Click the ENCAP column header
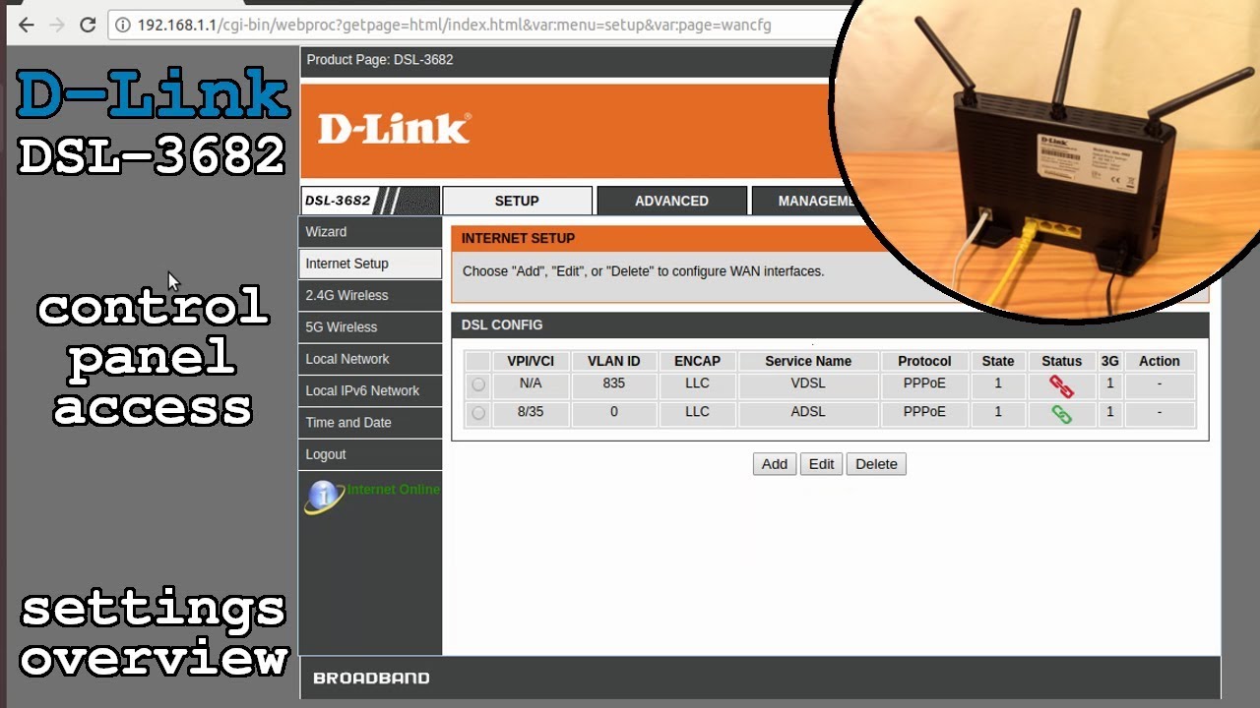The width and height of the screenshot is (1260, 708). [x=697, y=361]
